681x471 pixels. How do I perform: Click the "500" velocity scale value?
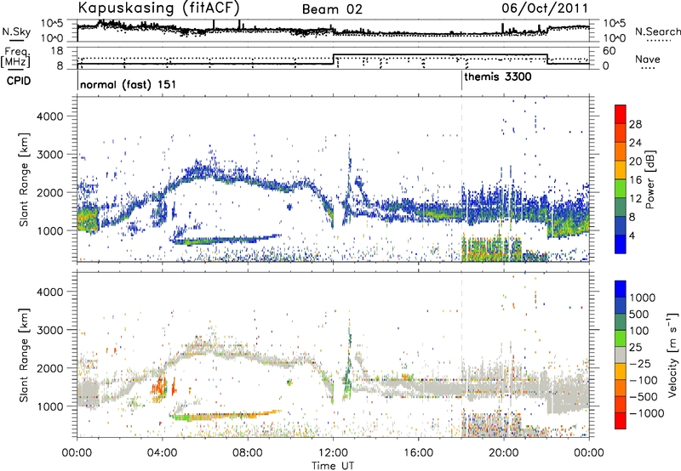(639, 315)
